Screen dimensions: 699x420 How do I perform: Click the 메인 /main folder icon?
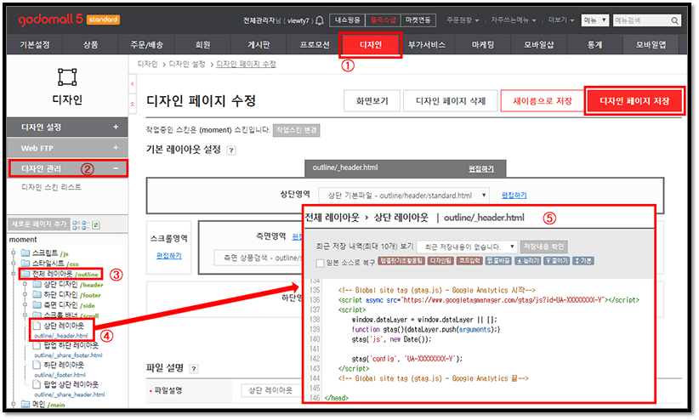point(26,405)
